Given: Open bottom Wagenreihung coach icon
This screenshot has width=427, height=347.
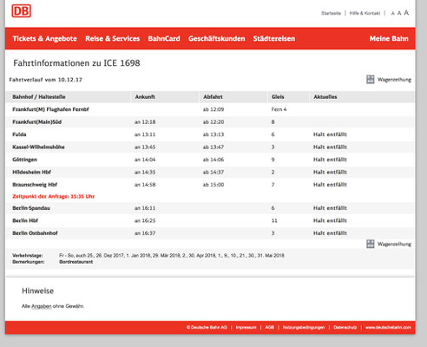Looking at the screenshot, I should click(371, 244).
